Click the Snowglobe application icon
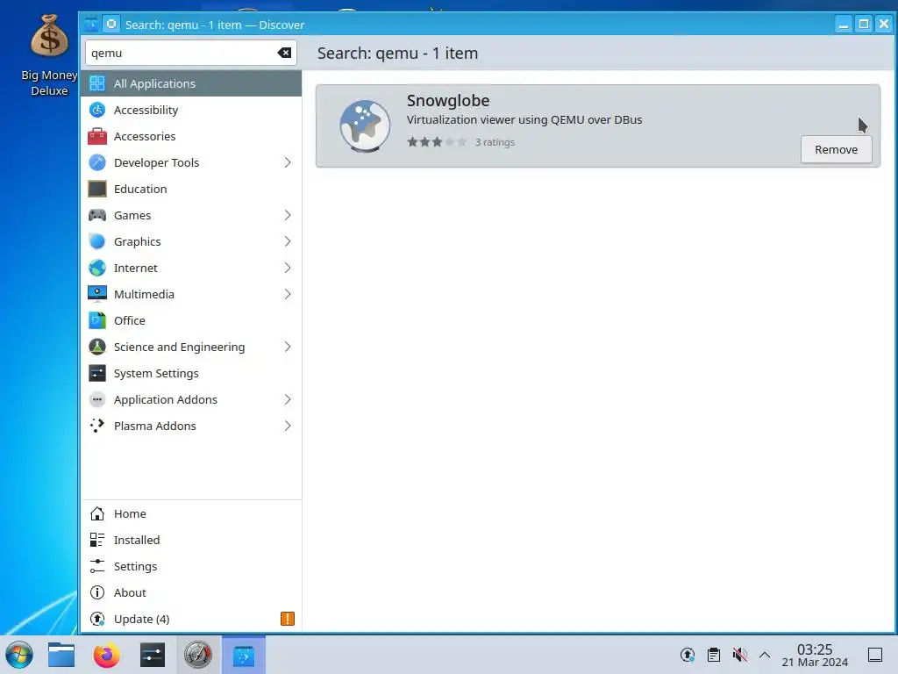 tap(365, 126)
